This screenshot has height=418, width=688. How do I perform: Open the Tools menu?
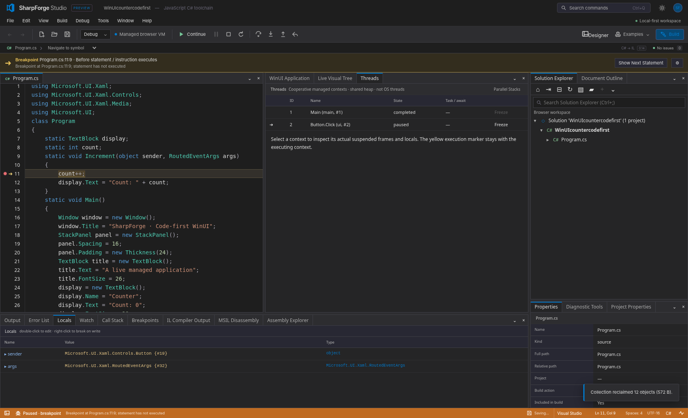(x=103, y=21)
